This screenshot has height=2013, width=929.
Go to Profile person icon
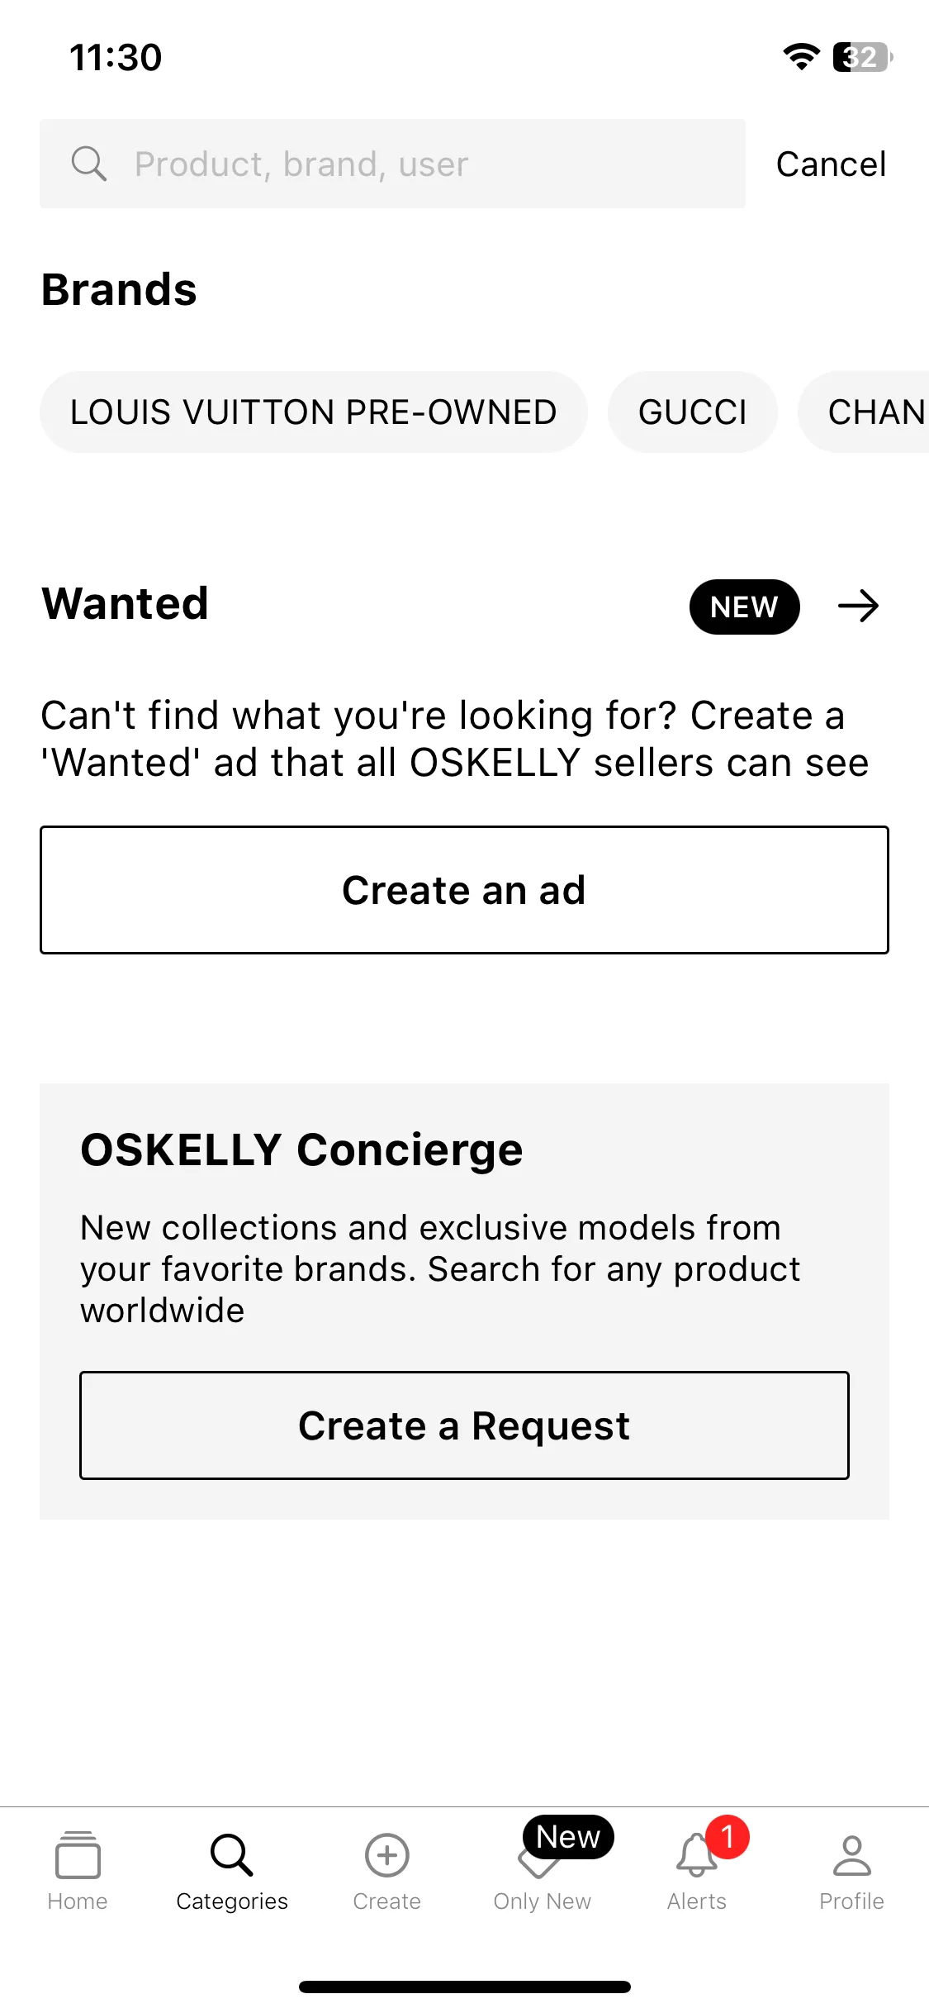[851, 1855]
